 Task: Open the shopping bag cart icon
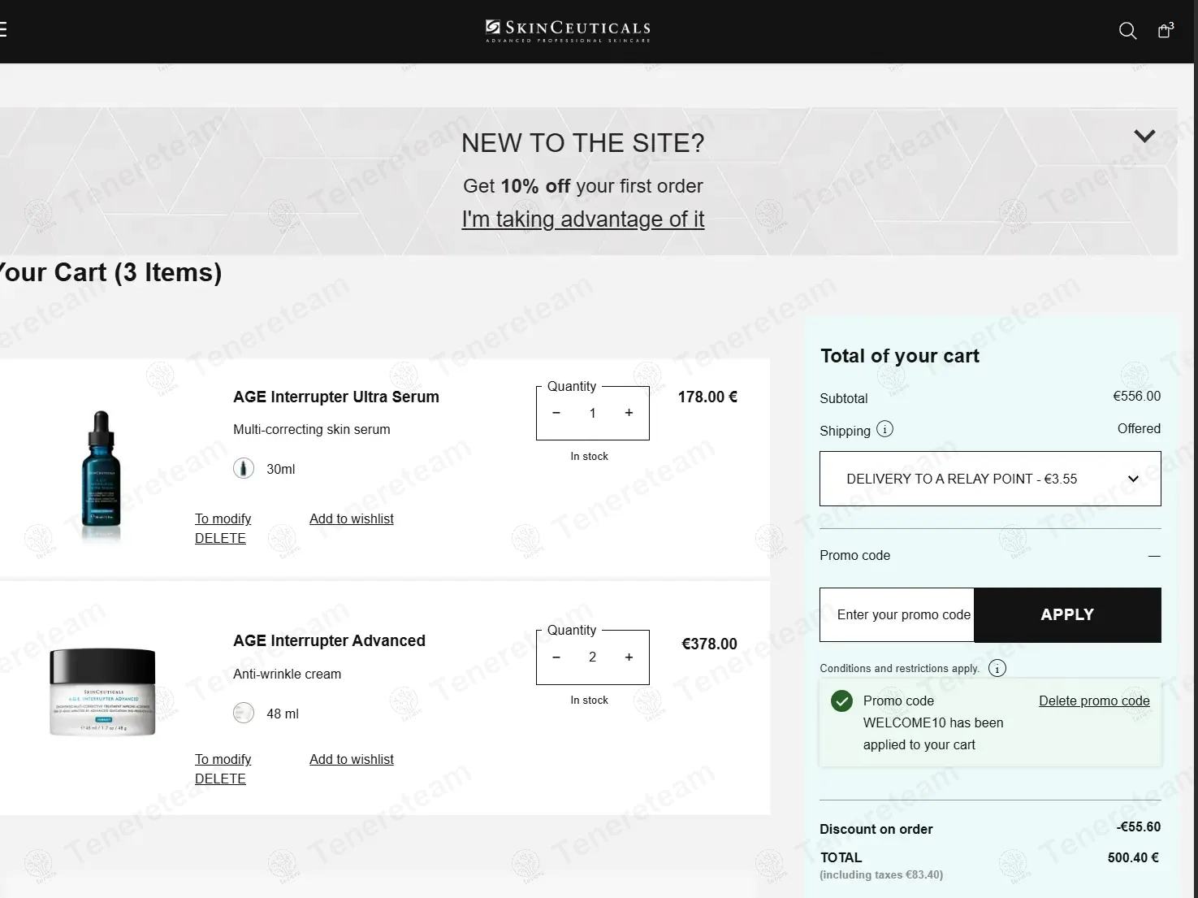[x=1165, y=31]
